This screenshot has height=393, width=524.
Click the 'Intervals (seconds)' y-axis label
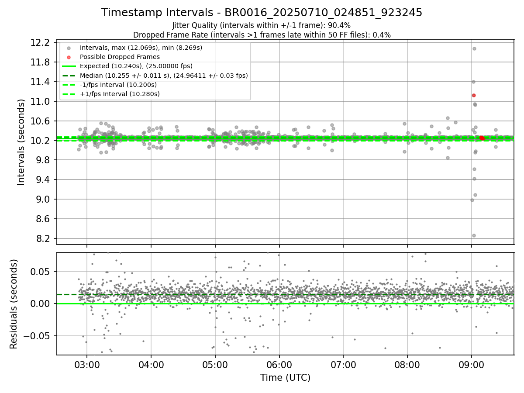(x=21, y=142)
